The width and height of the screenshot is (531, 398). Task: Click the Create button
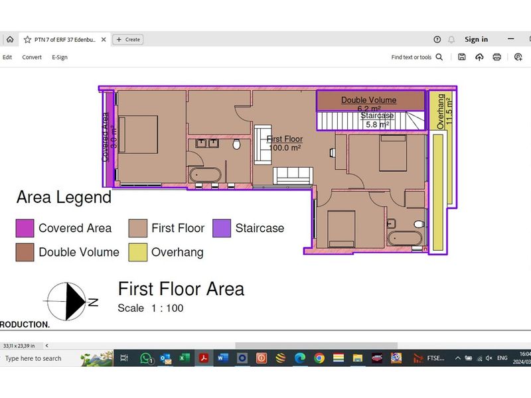[x=128, y=40]
